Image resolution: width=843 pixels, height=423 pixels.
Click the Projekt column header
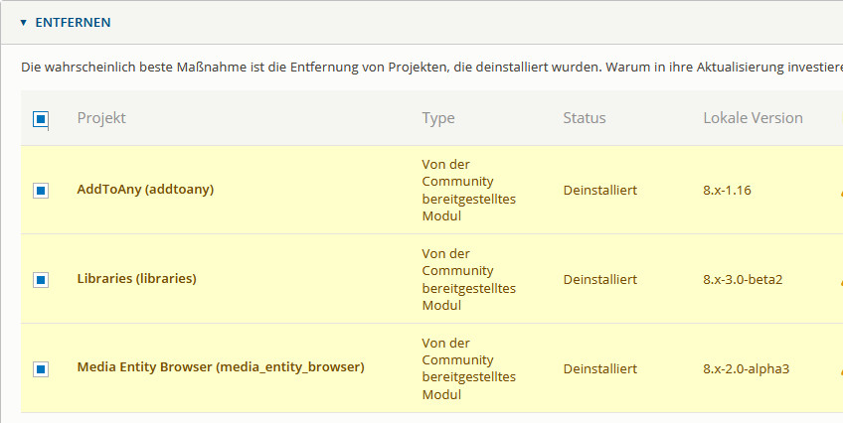101,118
